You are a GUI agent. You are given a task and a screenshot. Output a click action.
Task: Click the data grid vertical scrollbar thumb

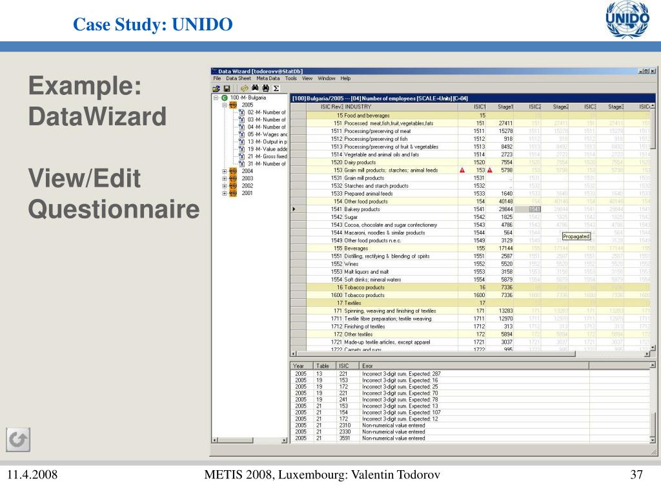(x=653, y=129)
